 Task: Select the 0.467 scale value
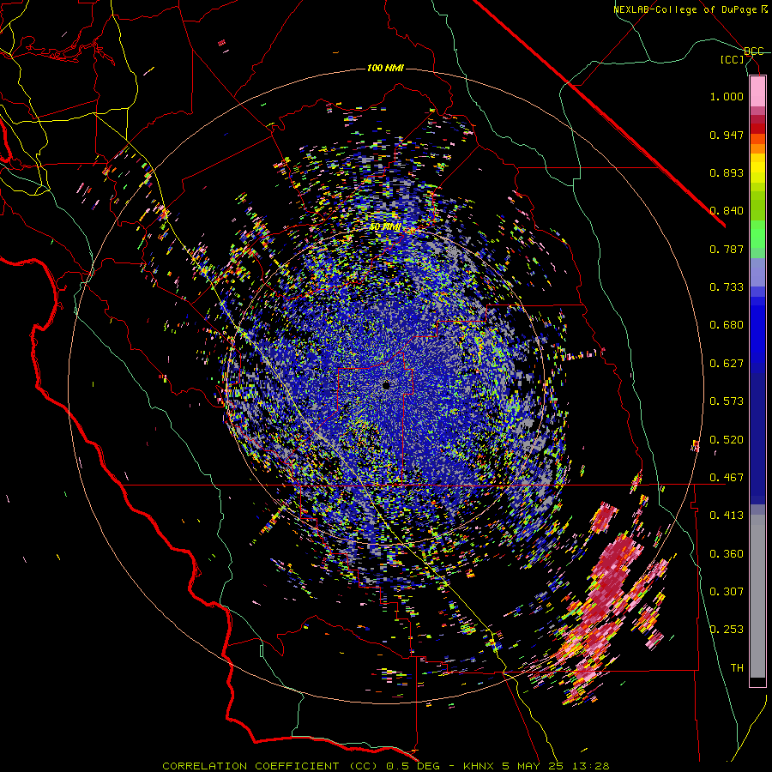pos(727,478)
